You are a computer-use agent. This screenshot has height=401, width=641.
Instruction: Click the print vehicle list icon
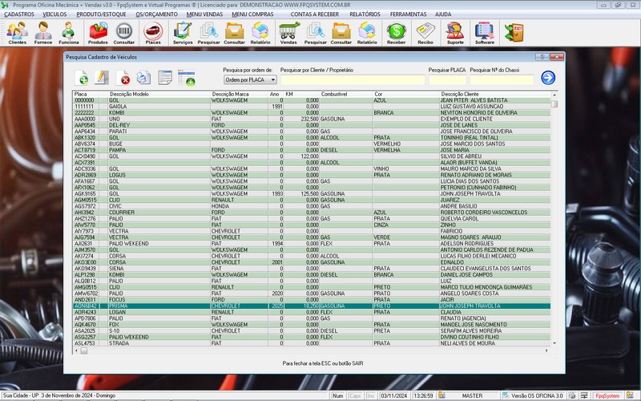click(143, 78)
